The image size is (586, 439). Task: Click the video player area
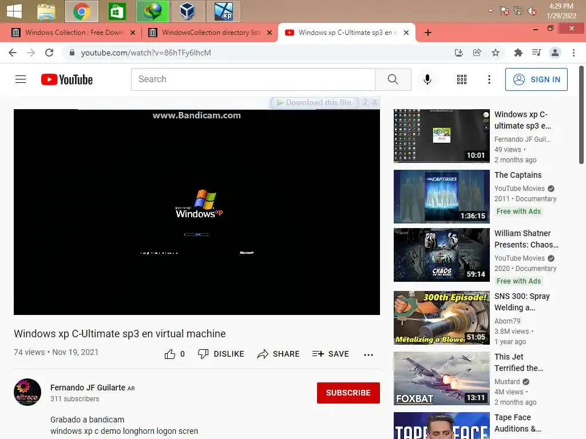pyautogui.click(x=197, y=212)
